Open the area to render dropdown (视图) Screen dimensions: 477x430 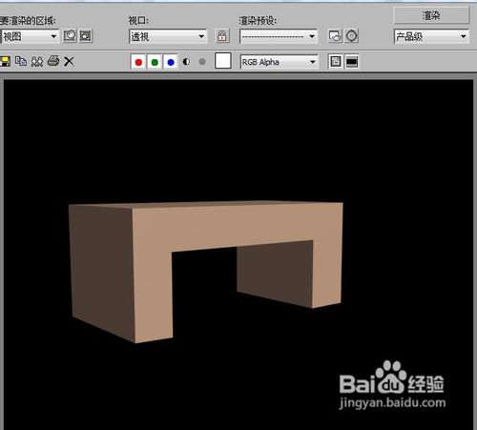[x=30, y=36]
